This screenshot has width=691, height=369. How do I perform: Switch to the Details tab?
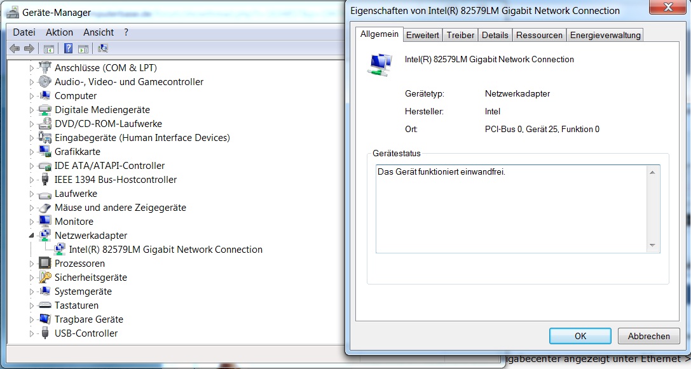(x=495, y=35)
